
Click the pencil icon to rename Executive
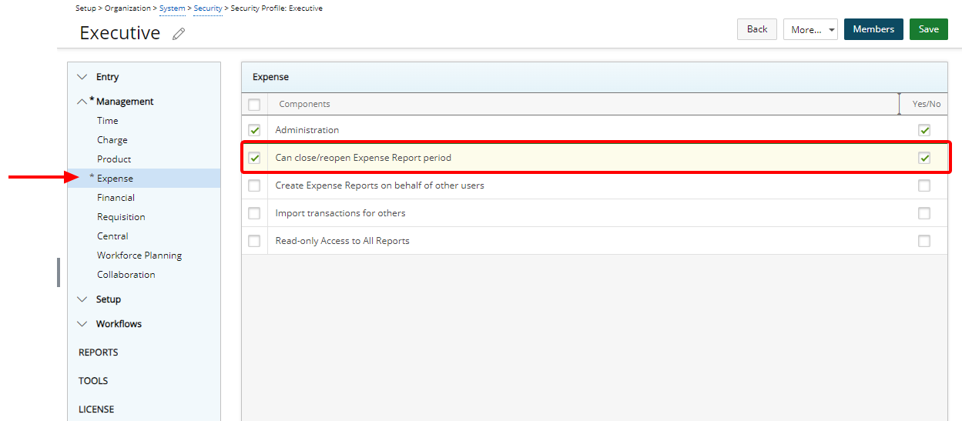pos(179,34)
